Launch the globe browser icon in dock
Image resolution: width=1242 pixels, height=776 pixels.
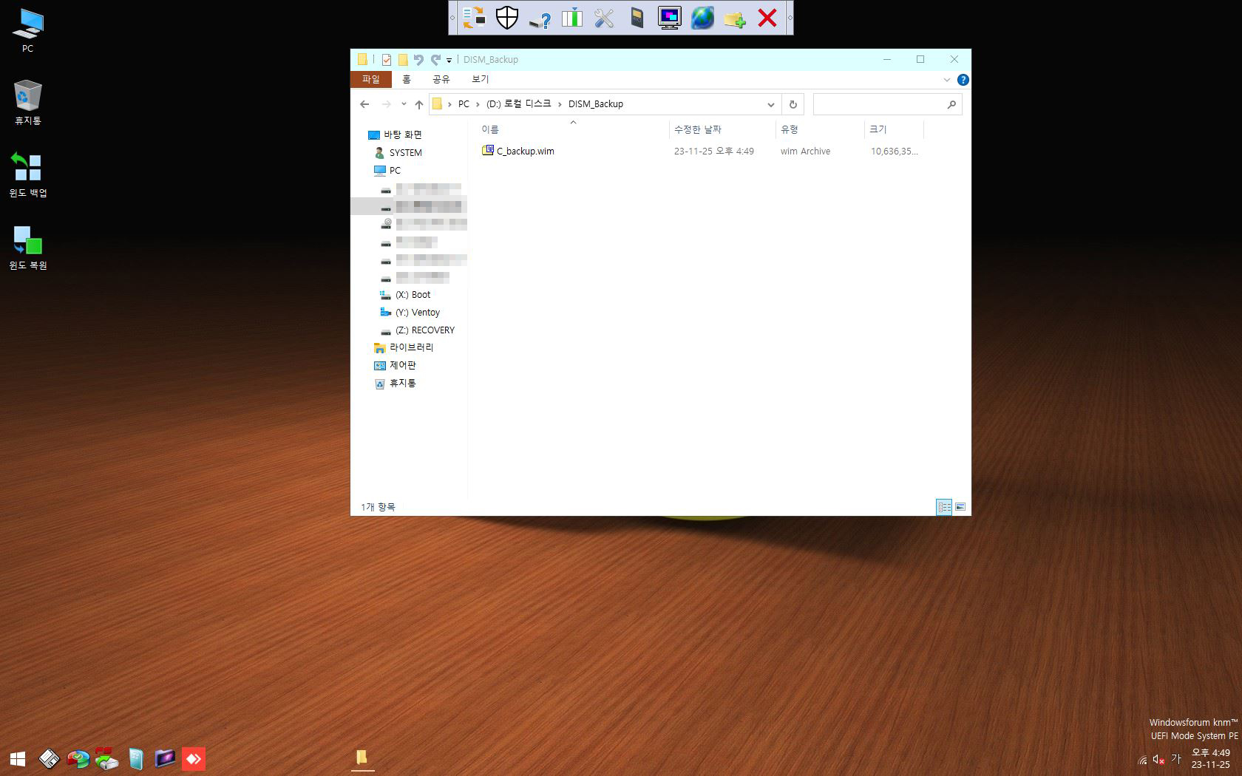(x=702, y=18)
